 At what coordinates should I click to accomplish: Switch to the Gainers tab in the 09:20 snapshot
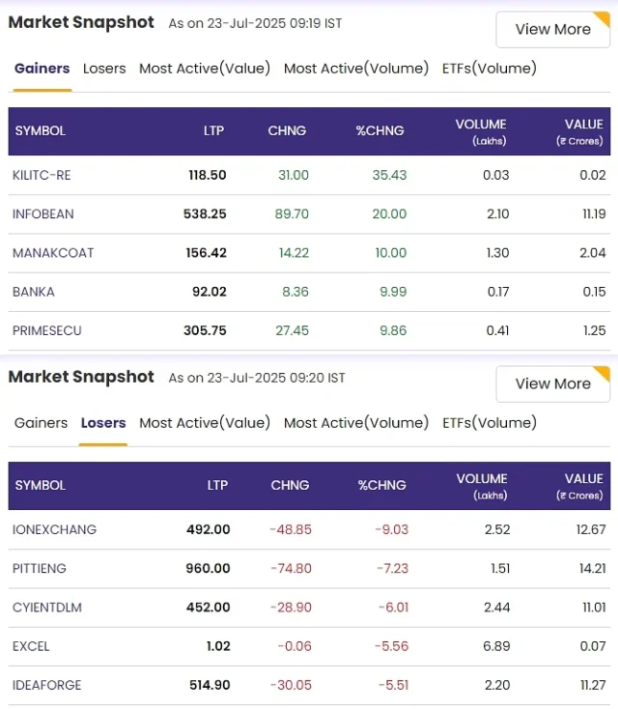pos(41,423)
